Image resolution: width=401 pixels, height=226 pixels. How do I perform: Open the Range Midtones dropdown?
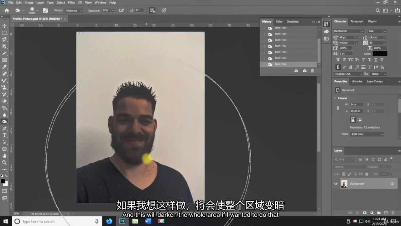click(x=74, y=10)
